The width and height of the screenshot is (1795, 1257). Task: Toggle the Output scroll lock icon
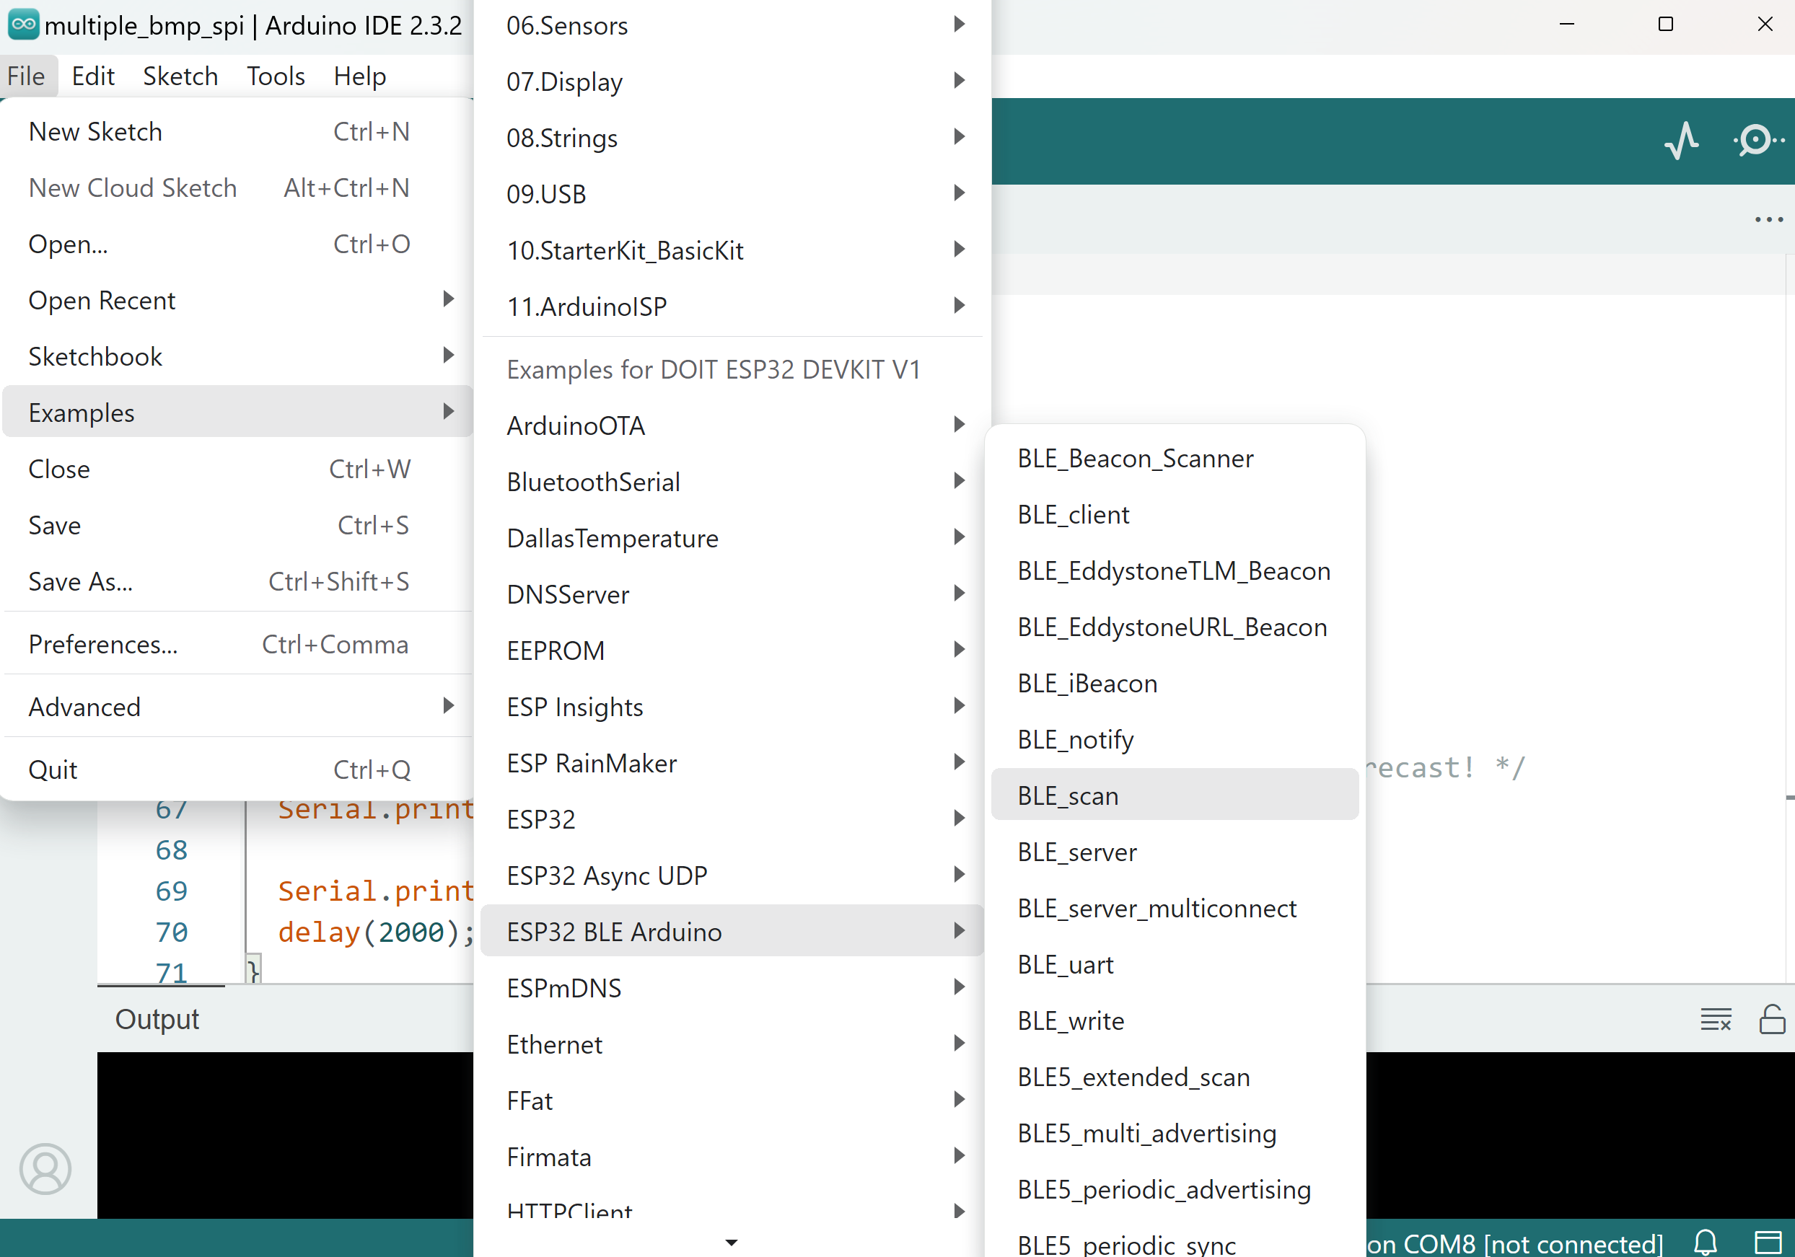tap(1771, 1019)
